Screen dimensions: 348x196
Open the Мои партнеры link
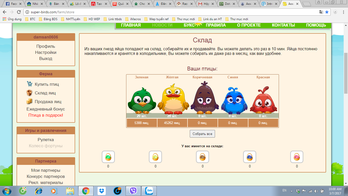click(x=46, y=170)
